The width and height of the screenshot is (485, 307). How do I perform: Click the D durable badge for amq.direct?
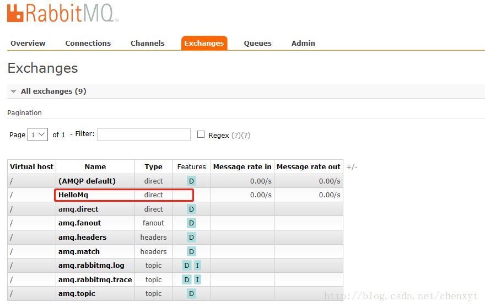coord(191,209)
